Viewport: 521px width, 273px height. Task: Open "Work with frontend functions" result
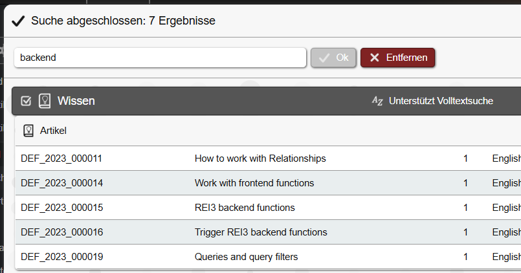(x=254, y=183)
